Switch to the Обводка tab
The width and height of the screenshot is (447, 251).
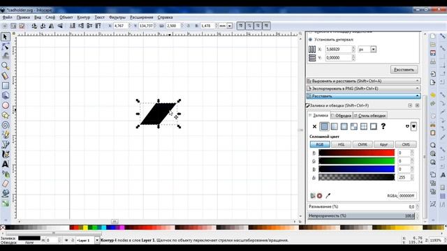tap(341, 116)
